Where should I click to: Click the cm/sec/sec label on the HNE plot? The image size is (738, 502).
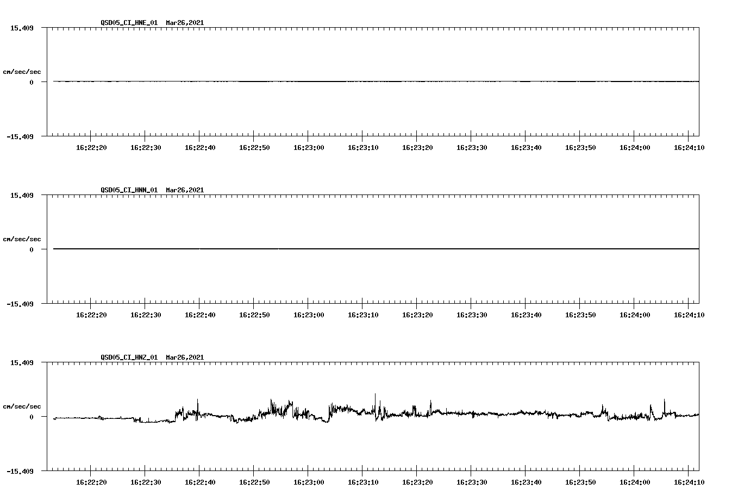point(23,71)
